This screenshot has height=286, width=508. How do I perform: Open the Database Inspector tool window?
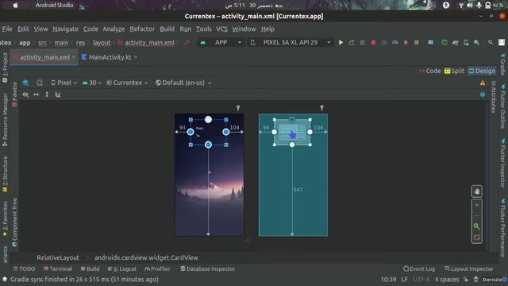click(x=207, y=269)
